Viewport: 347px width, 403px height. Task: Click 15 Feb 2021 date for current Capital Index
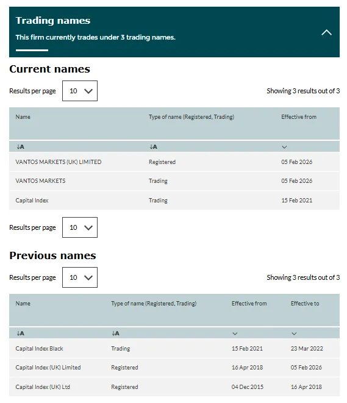[x=296, y=200]
